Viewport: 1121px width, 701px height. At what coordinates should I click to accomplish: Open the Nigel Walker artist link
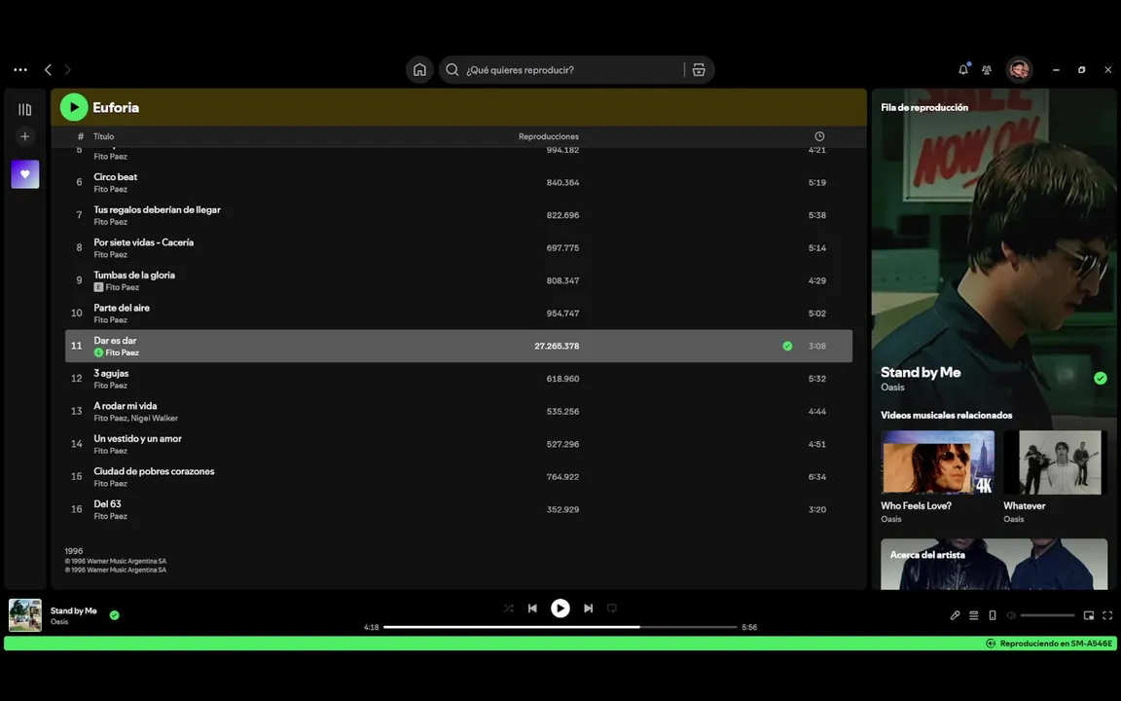pyautogui.click(x=155, y=419)
